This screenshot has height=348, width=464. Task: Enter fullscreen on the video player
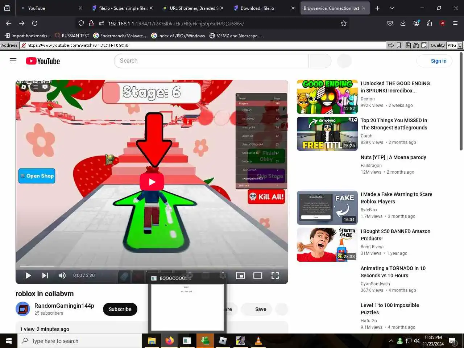[x=275, y=275]
